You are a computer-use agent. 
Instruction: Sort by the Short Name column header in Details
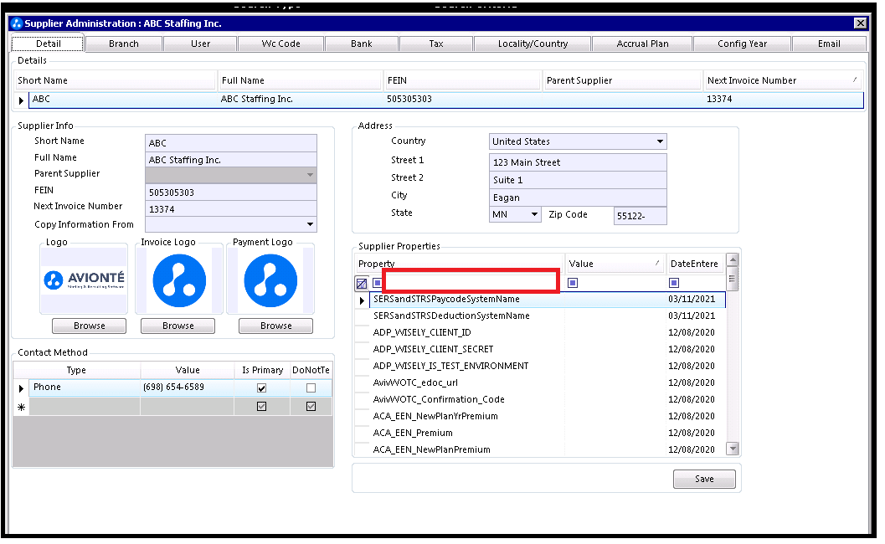pos(116,80)
